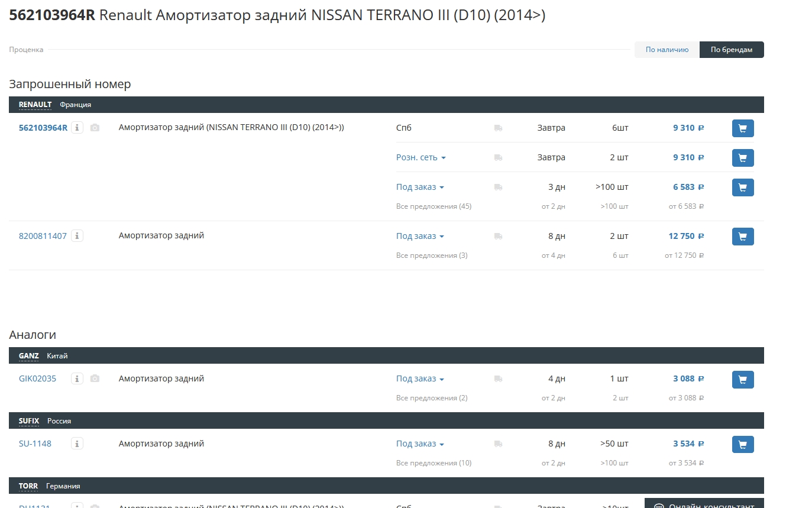Image resolution: width=812 pixels, height=508 pixels.
Task: Click Франция country label
Action: [76, 105]
